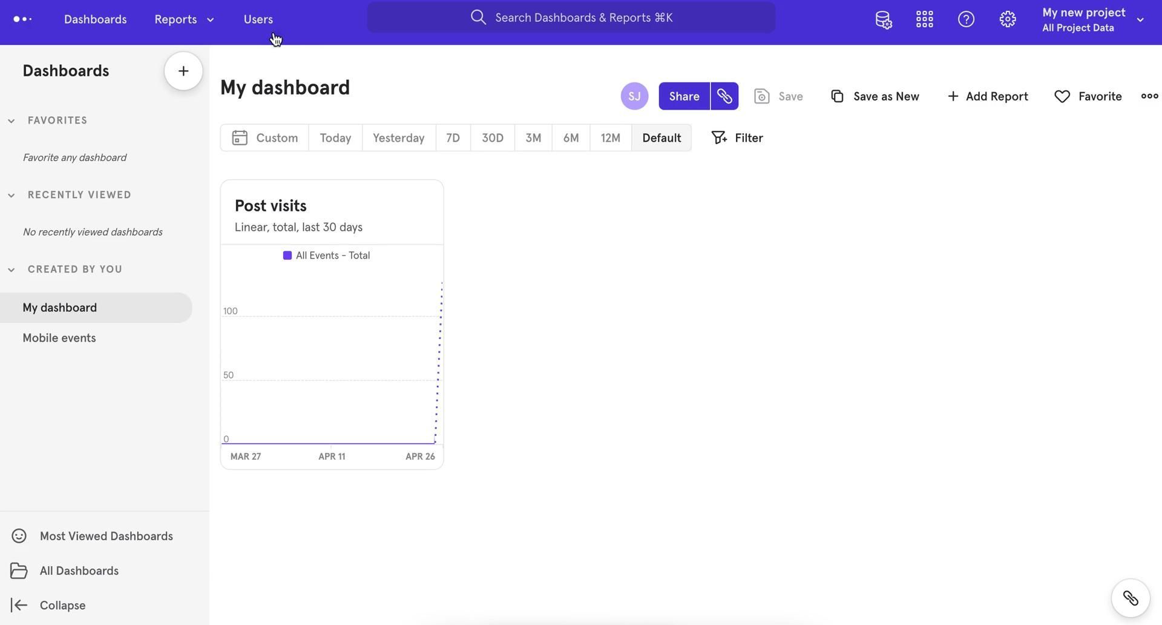The image size is (1162, 625).
Task: Open the three-dot more options menu
Action: click(1149, 96)
